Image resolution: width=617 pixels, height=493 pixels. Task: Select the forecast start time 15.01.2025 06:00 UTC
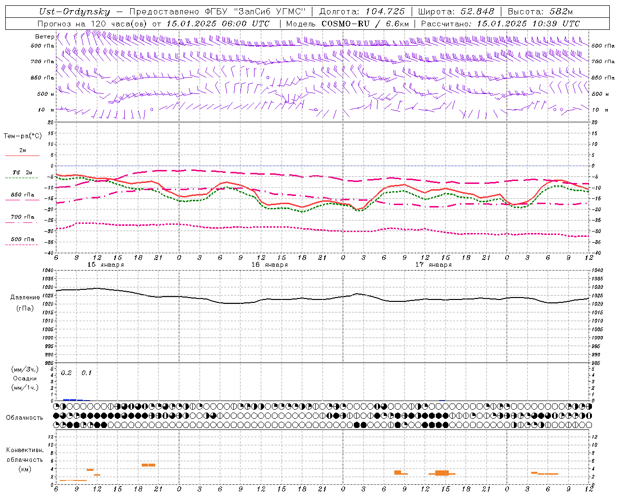218,24
